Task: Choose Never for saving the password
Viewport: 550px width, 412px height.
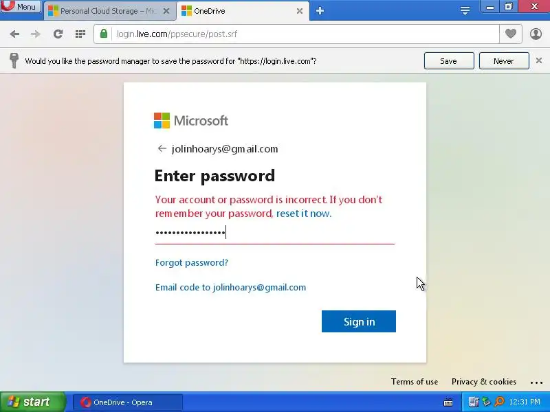Action: tap(504, 61)
